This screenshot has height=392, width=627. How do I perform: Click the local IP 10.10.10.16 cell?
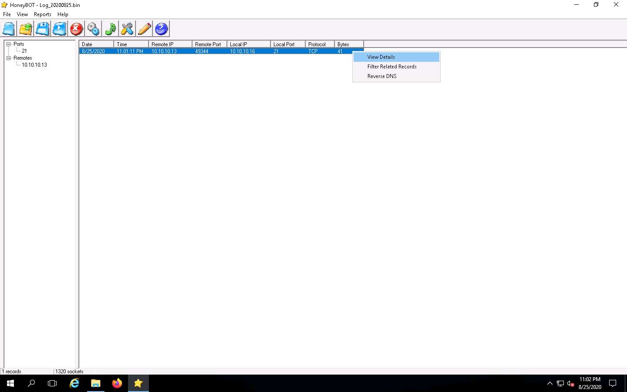point(243,51)
